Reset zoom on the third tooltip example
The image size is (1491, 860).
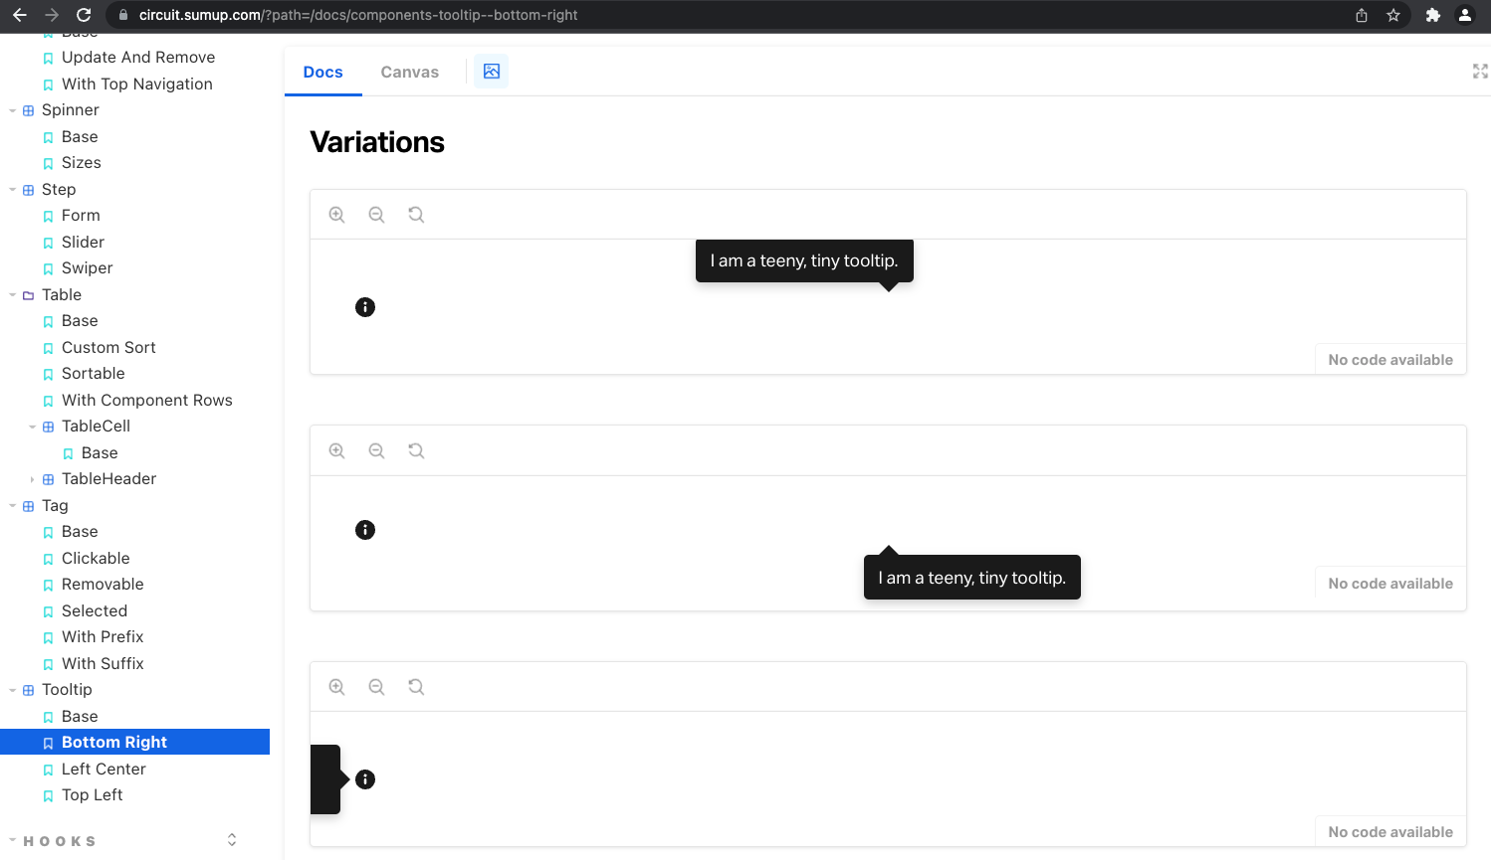(416, 686)
